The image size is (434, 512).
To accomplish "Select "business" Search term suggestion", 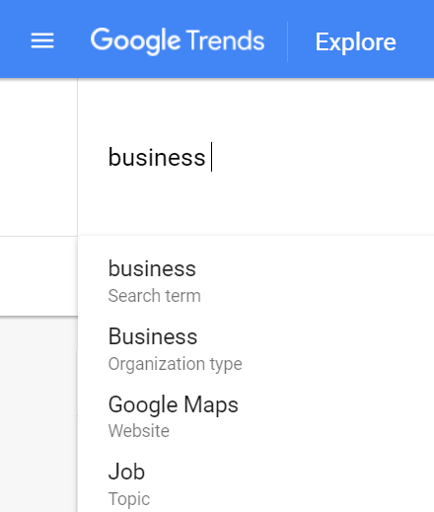I will tap(255, 281).
